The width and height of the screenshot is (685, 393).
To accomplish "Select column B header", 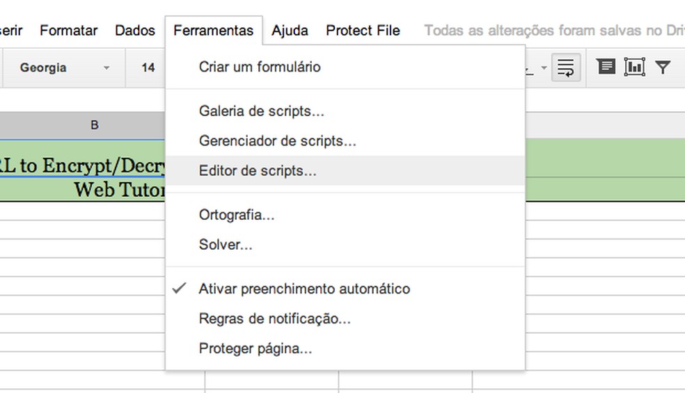I will [95, 125].
